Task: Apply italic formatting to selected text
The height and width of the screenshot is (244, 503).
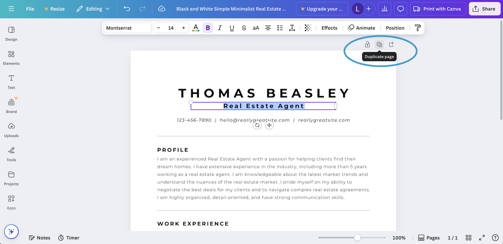Action: click(x=220, y=27)
